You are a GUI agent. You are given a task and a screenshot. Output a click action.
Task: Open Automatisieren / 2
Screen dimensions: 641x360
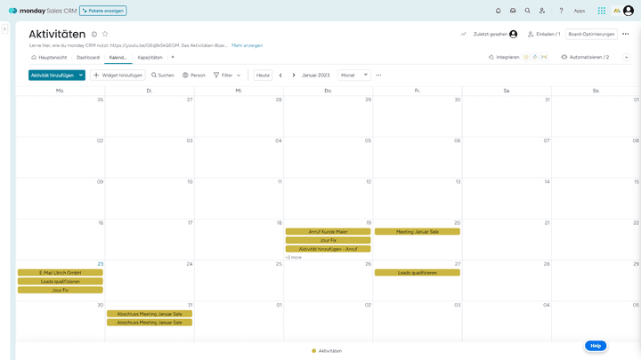(x=585, y=57)
